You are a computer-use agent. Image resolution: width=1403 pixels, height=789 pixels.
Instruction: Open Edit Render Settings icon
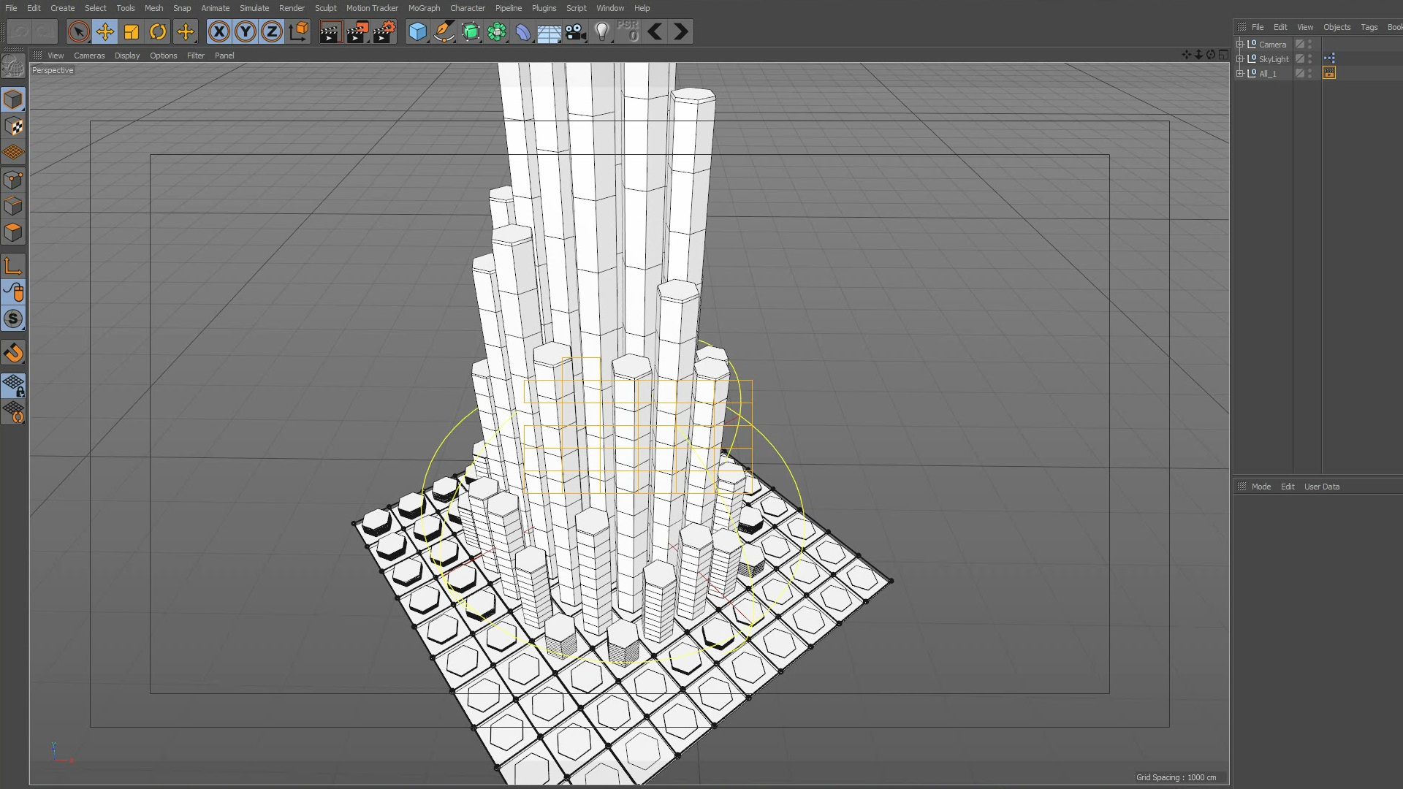tap(384, 31)
